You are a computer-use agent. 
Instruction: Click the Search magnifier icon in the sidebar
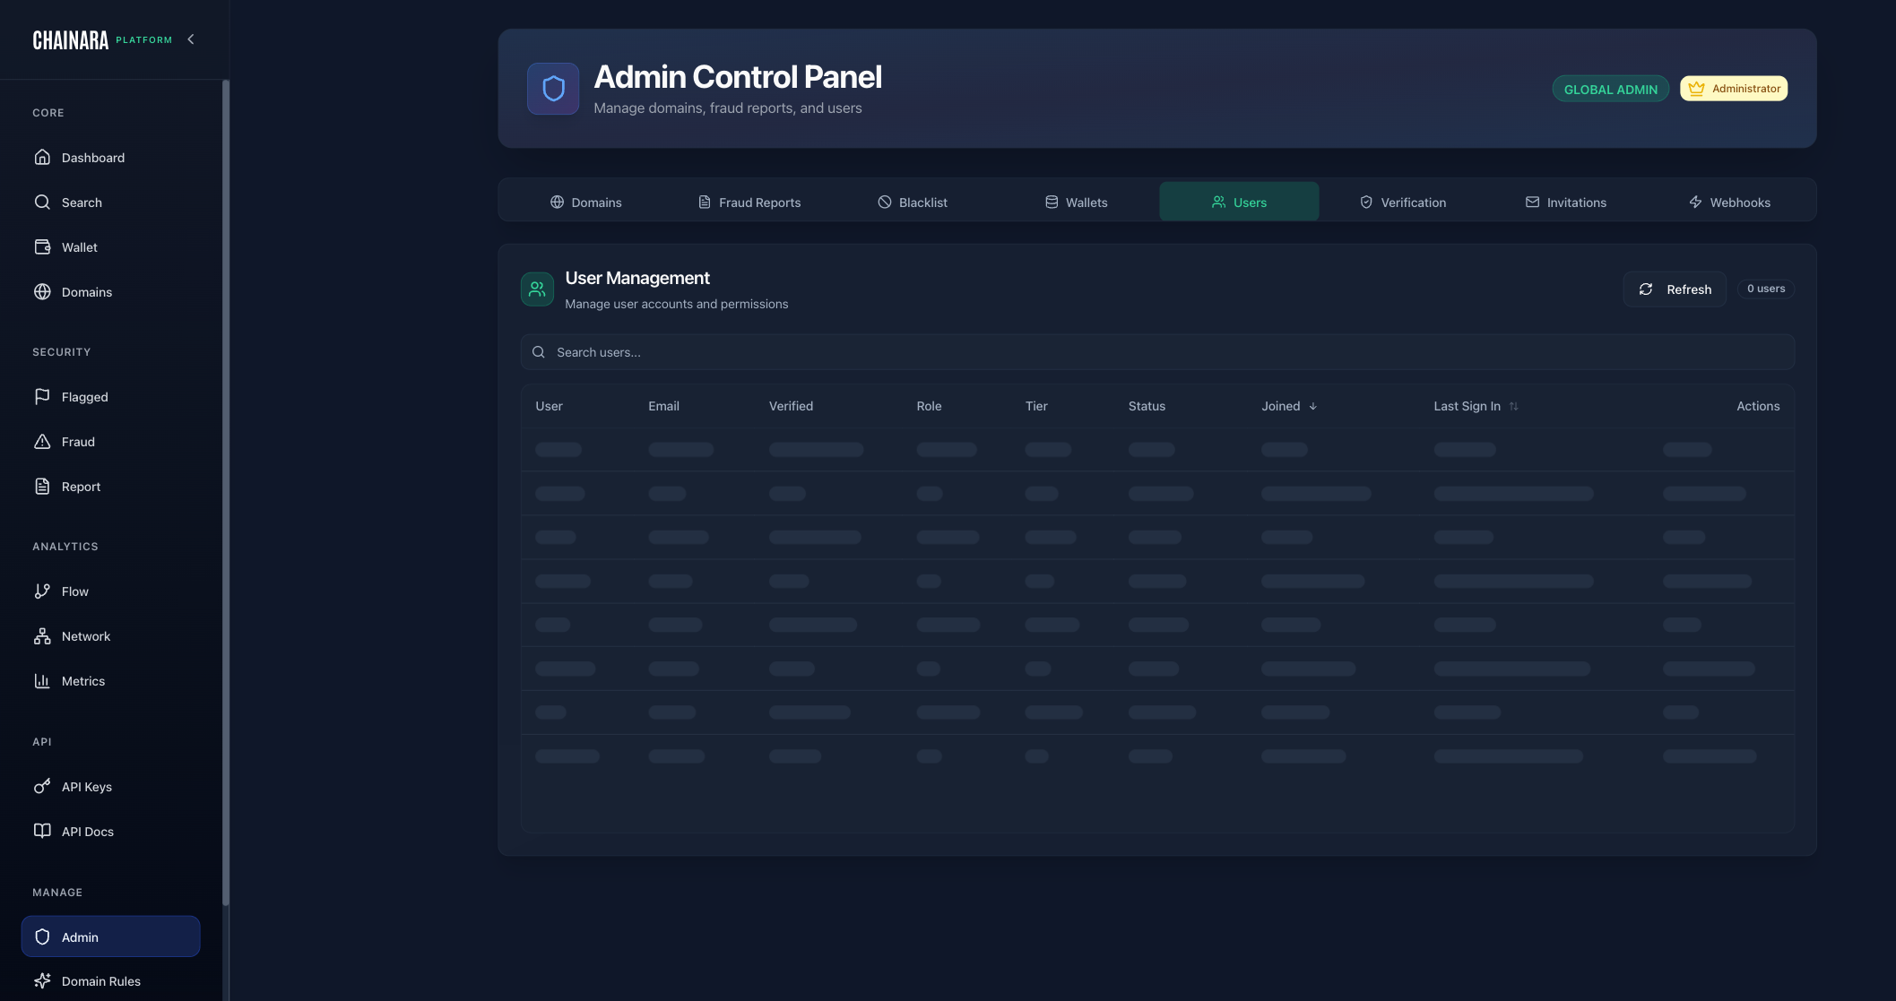click(x=42, y=202)
